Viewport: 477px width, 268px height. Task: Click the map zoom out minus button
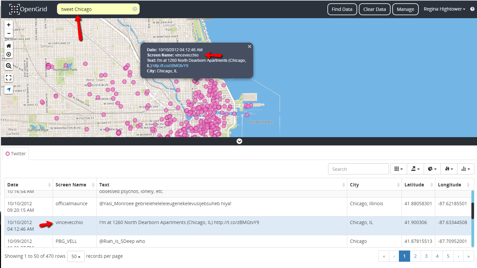tap(9, 33)
